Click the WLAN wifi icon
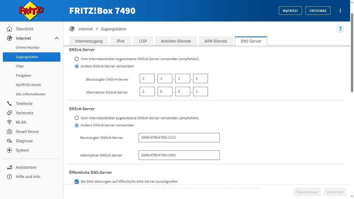This screenshot has width=354, height=199. [x=10, y=122]
